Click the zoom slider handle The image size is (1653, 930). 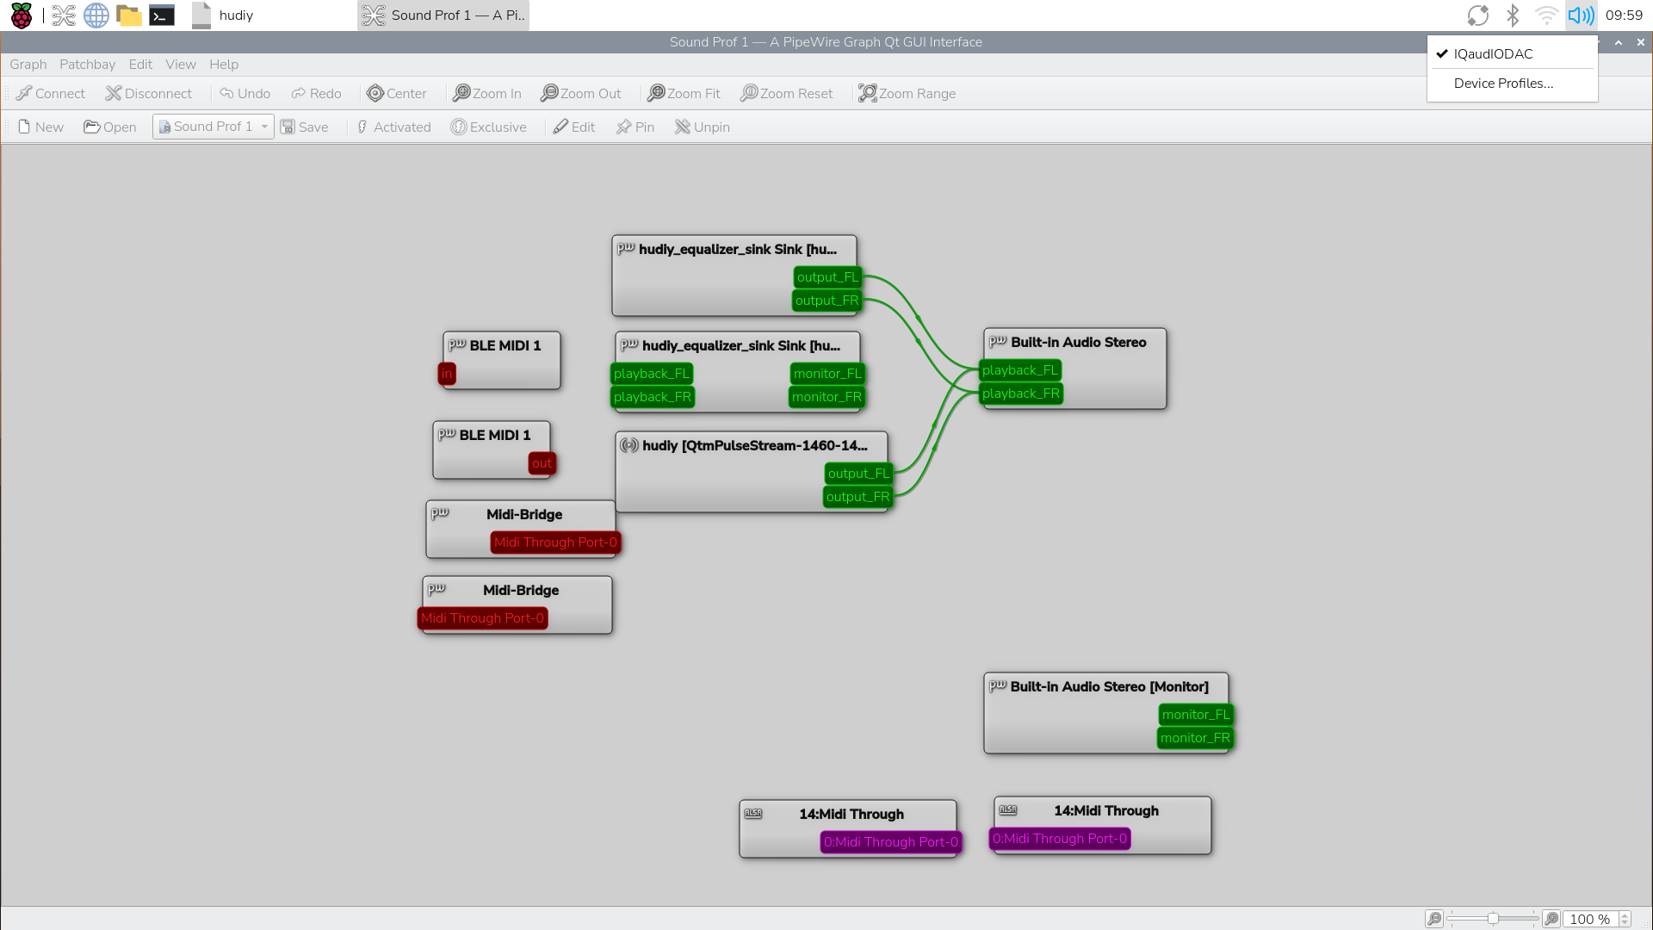click(x=1493, y=919)
